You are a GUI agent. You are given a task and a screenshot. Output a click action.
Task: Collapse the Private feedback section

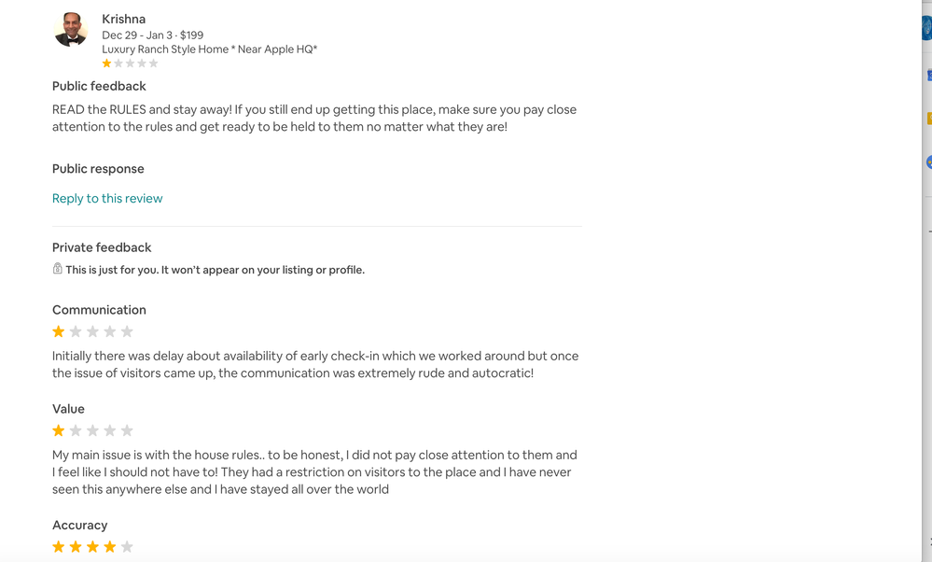[102, 246]
